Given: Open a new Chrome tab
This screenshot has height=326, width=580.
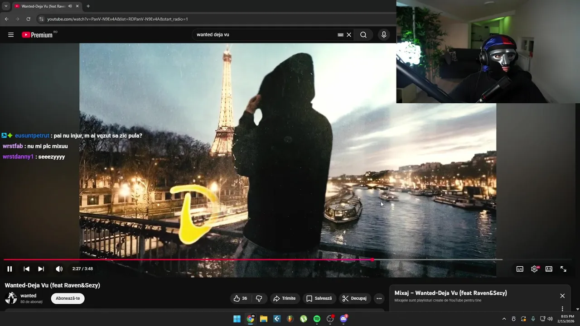Looking at the screenshot, I should [x=88, y=6].
